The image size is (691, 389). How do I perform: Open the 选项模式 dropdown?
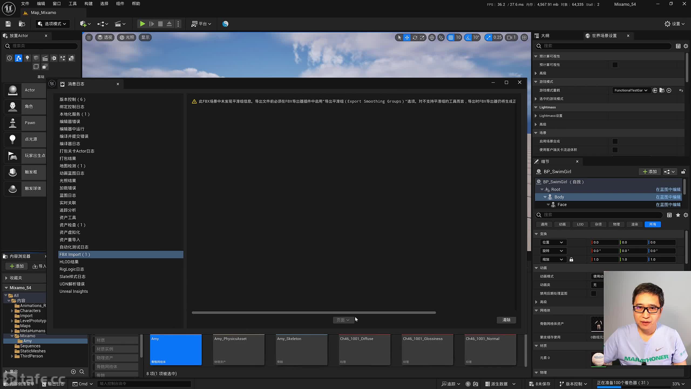pos(52,24)
